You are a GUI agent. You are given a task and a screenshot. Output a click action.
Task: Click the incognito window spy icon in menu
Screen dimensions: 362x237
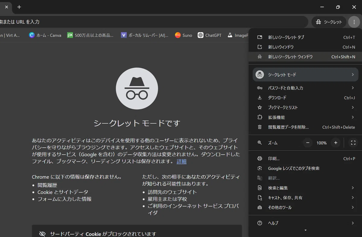coord(260,57)
